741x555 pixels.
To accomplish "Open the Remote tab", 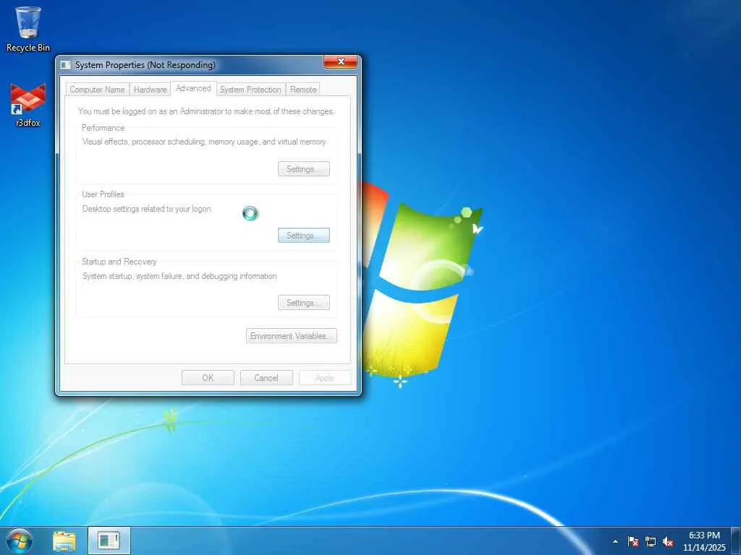I will tap(303, 89).
